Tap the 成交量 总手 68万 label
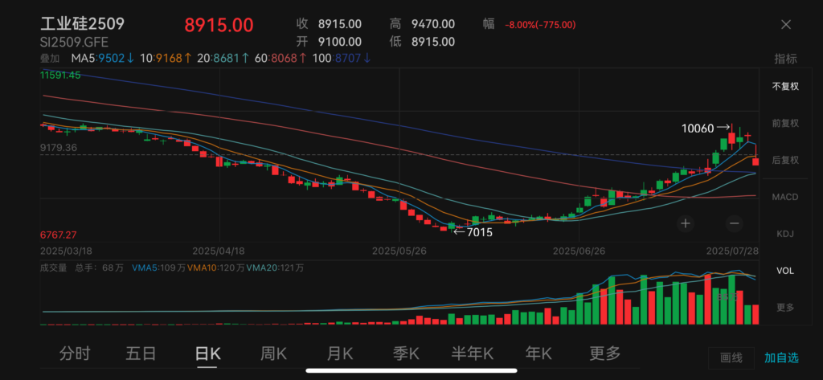This screenshot has height=380, width=823. click(82, 268)
